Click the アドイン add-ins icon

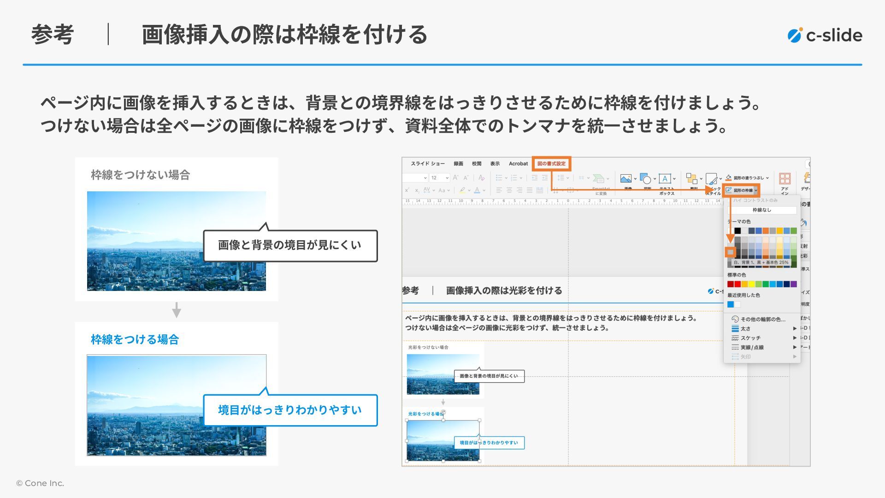coord(785,179)
